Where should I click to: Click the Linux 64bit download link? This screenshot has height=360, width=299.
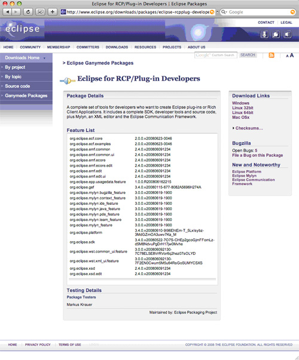click(x=243, y=112)
